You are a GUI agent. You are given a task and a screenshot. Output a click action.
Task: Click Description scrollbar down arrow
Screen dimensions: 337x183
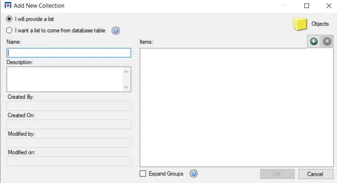tap(126, 87)
